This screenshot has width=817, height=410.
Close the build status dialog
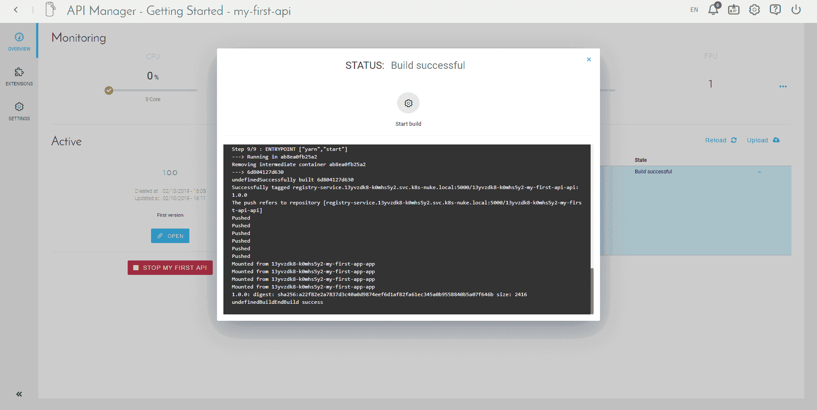[x=589, y=59]
